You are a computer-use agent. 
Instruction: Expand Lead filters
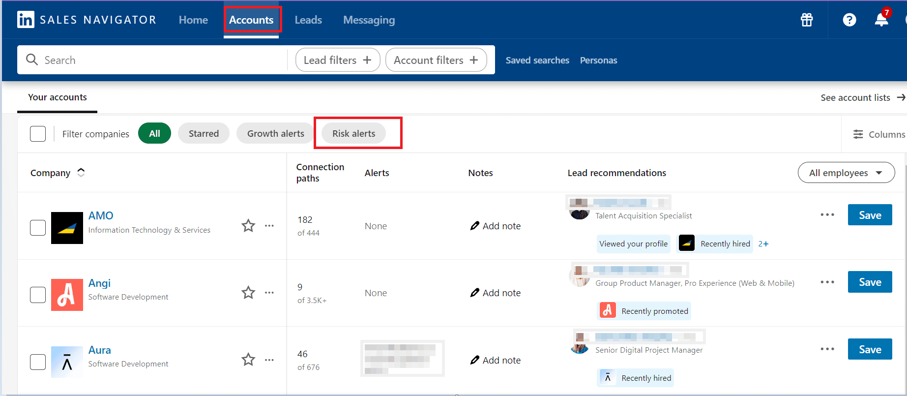click(x=337, y=60)
